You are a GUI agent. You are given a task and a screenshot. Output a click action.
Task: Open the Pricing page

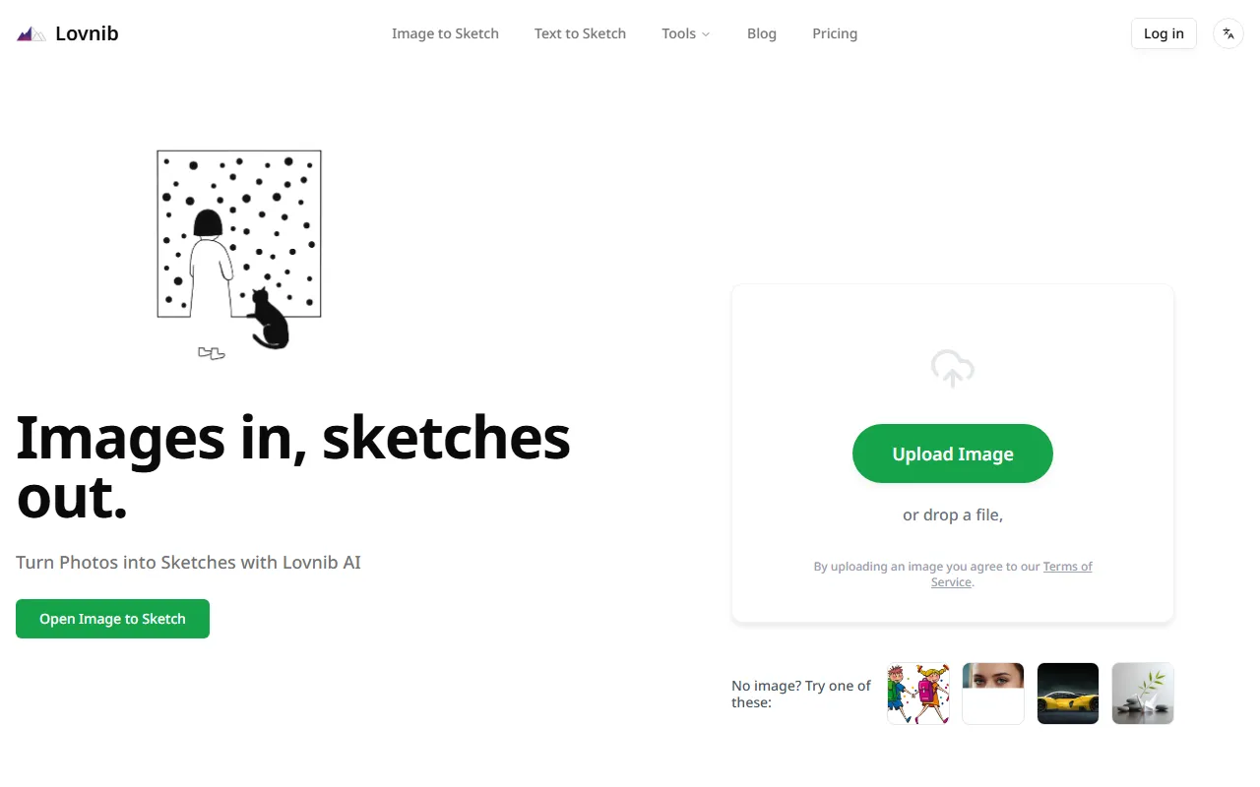(x=835, y=33)
